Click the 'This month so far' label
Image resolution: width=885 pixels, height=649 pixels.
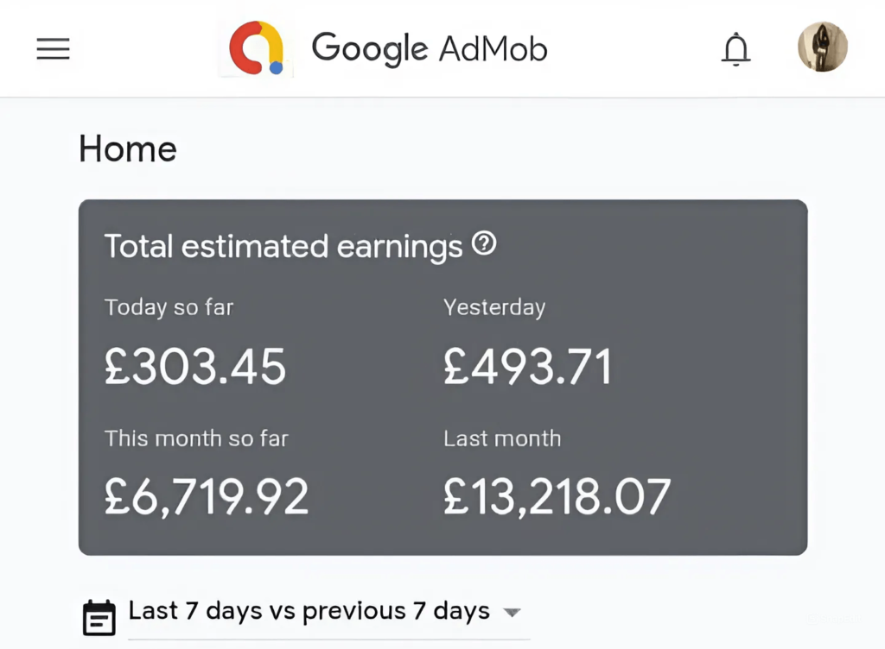[x=196, y=438]
